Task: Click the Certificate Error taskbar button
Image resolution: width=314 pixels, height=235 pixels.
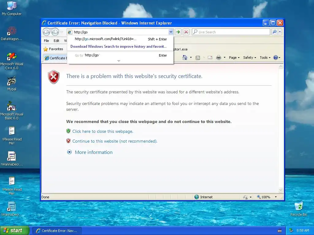Action: [x=57, y=231]
